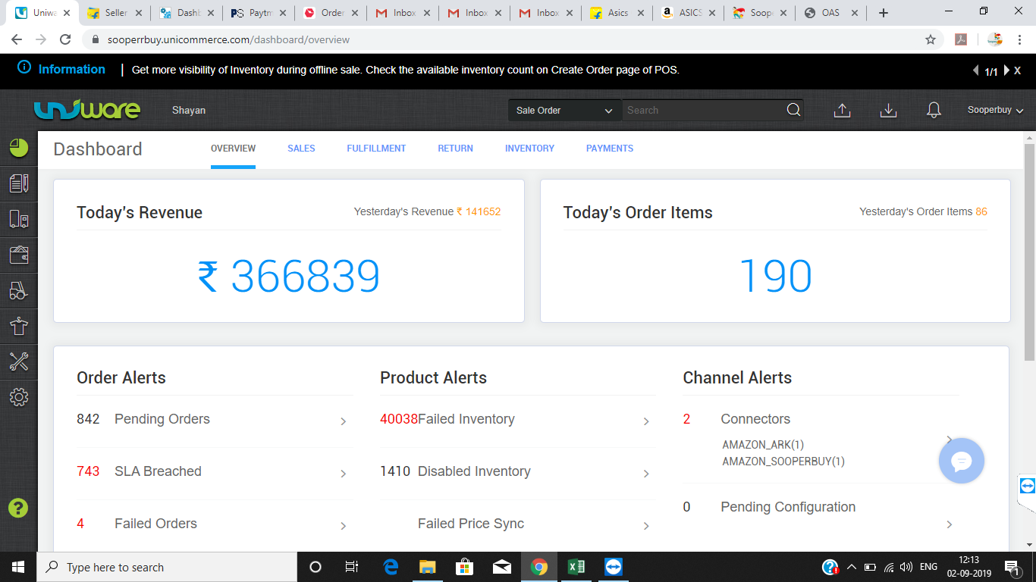Click the orders notepad sidebar icon
The image size is (1036, 582).
[x=19, y=183]
